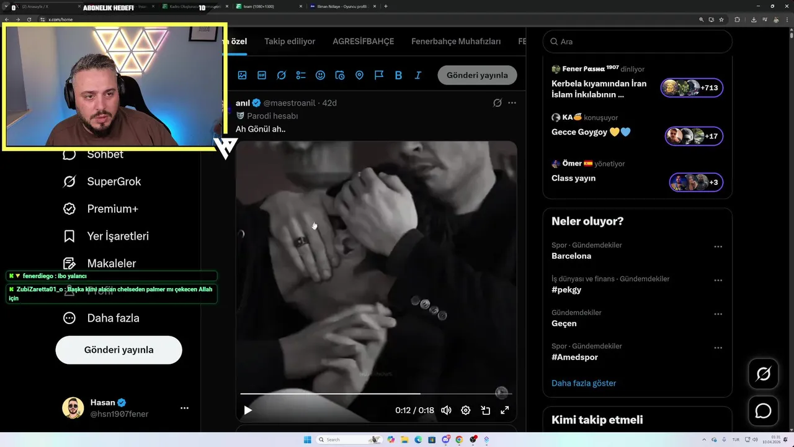Click the Ara search field
The width and height of the screenshot is (794, 447).
(x=637, y=42)
